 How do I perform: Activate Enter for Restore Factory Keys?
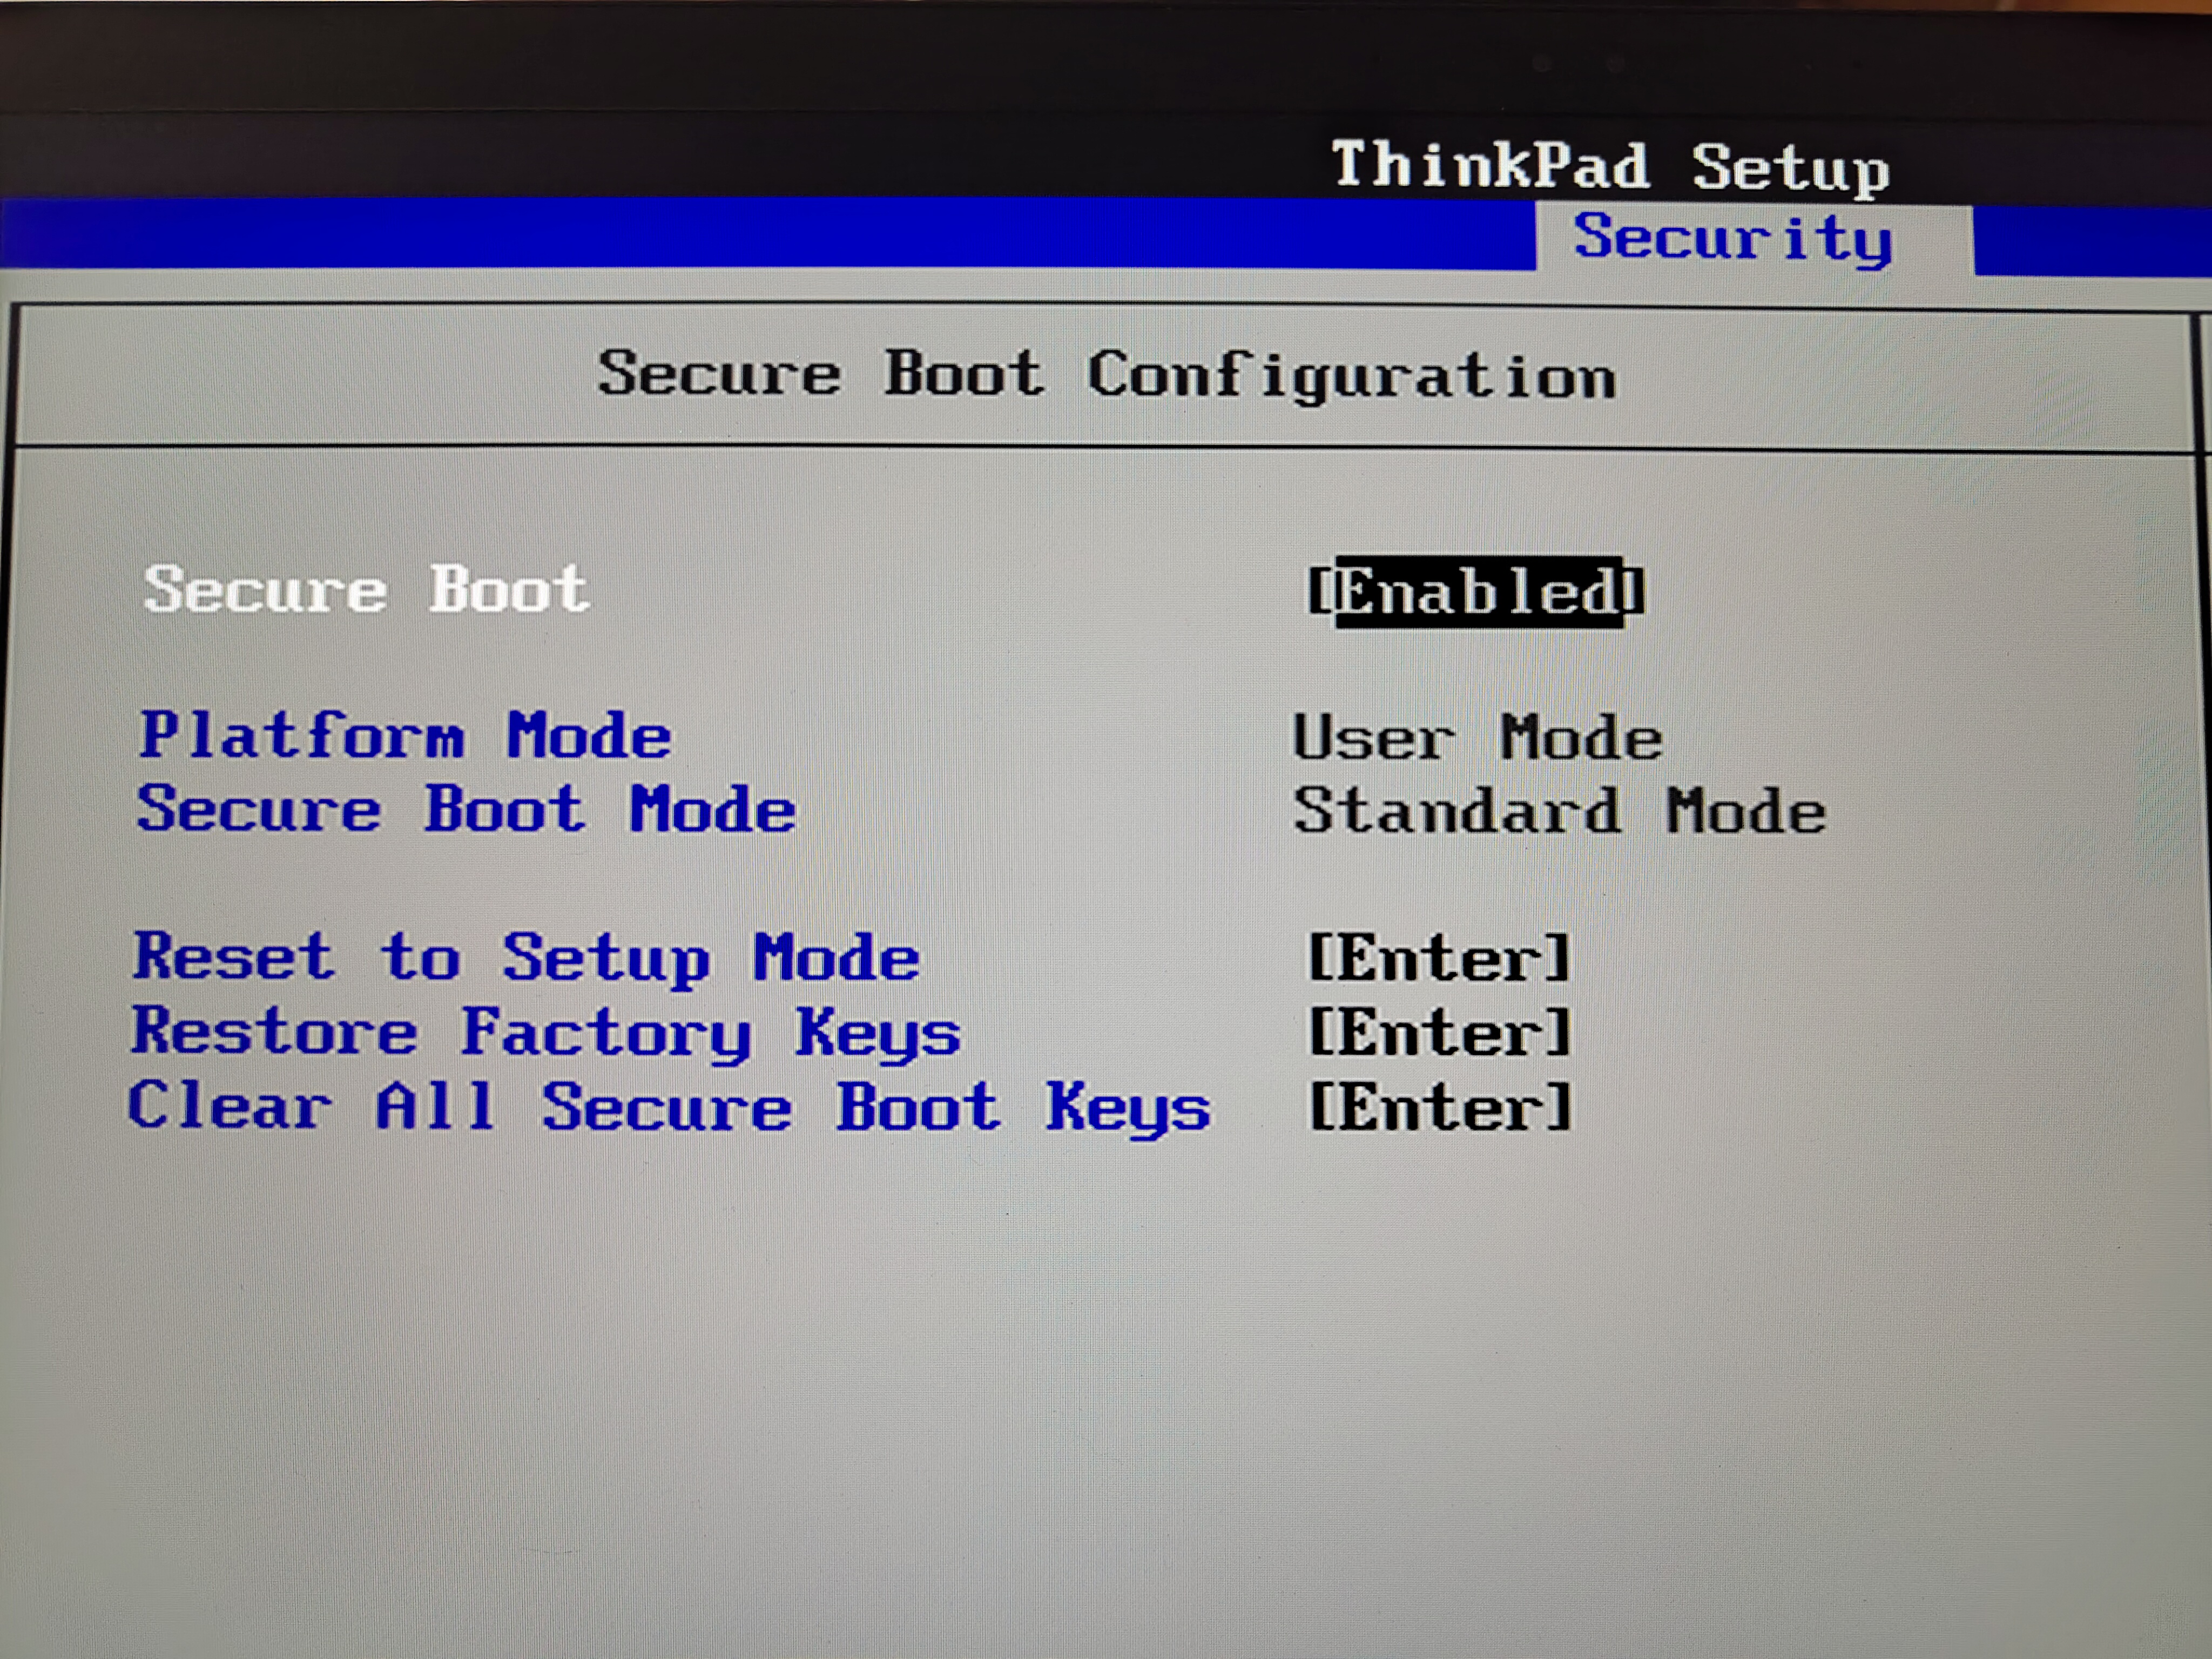click(x=1440, y=1033)
